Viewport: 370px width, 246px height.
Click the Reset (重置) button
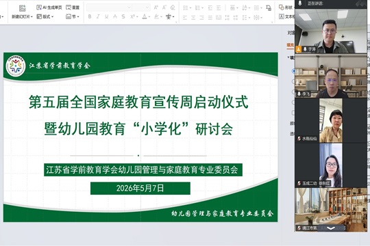(73, 8)
